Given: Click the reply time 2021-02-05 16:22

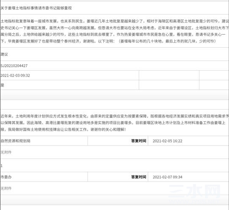Looking at the screenshot, I should pos(168,141).
